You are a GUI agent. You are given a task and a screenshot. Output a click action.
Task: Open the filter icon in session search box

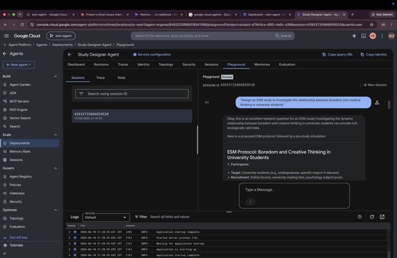tap(81, 94)
